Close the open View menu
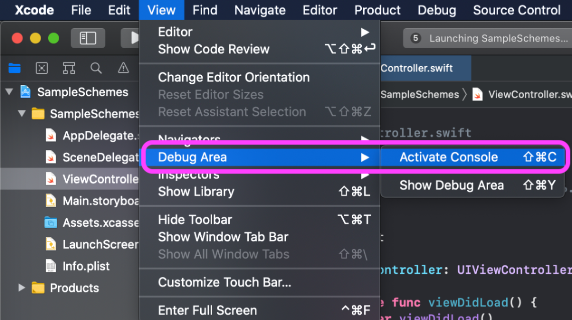Screen dimensions: 572x320 click(162, 10)
